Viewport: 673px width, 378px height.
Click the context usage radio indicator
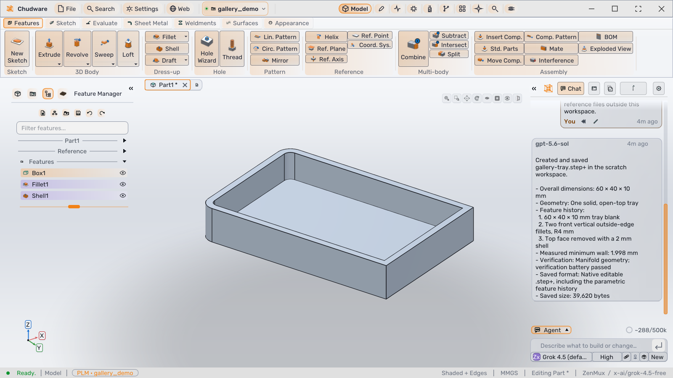click(x=629, y=330)
